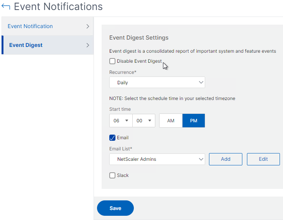
Task: Select AM for the start time
Action: (171, 121)
